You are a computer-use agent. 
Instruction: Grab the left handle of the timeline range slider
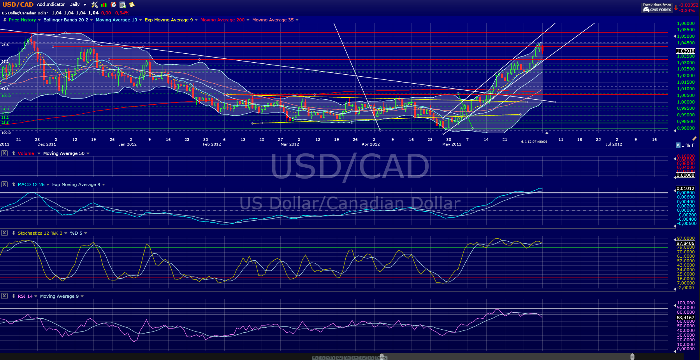click(382, 357)
